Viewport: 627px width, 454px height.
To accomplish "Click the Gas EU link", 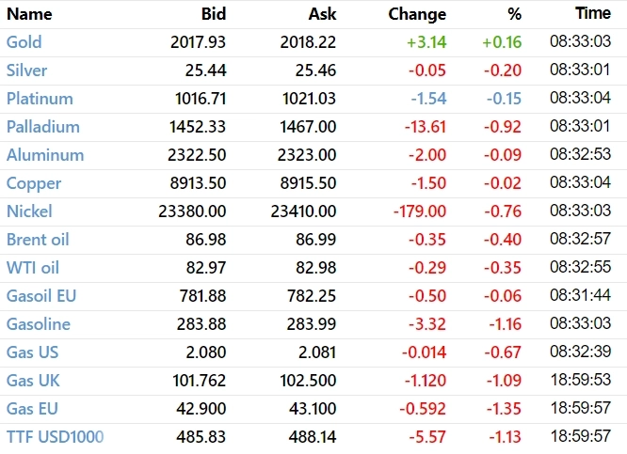I will click(x=31, y=409).
